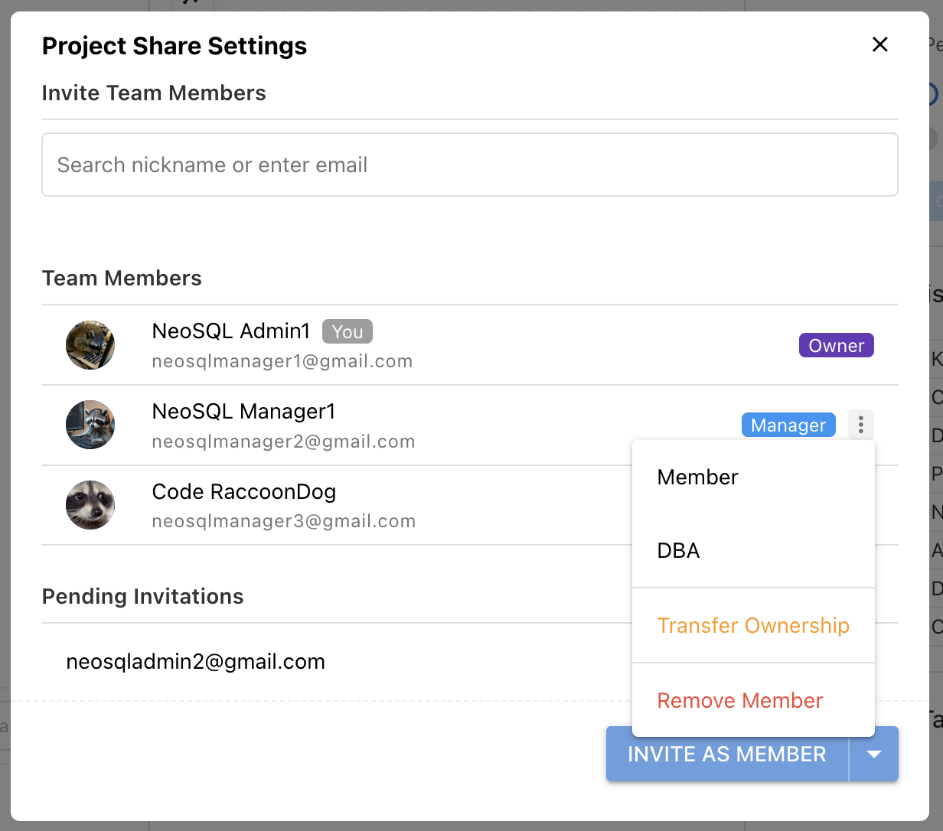Click the blue Manager role badge

(x=788, y=425)
